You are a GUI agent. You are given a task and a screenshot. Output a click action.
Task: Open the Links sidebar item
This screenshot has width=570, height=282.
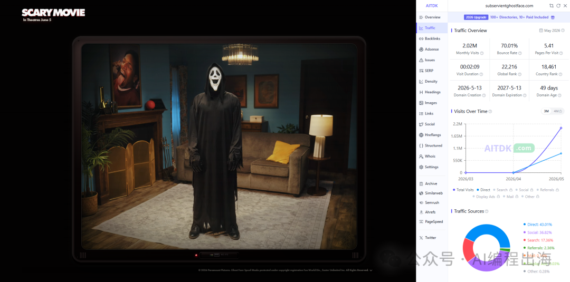[x=432, y=114]
